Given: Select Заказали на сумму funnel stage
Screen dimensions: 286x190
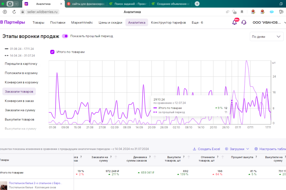Looking at the screenshot, I should pyautogui.click(x=20, y=110).
